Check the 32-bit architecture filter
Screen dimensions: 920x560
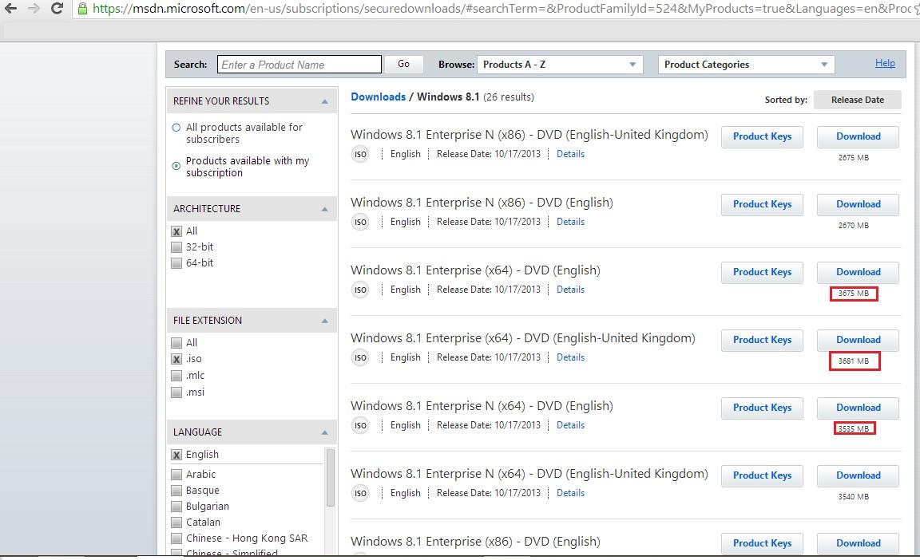click(176, 247)
